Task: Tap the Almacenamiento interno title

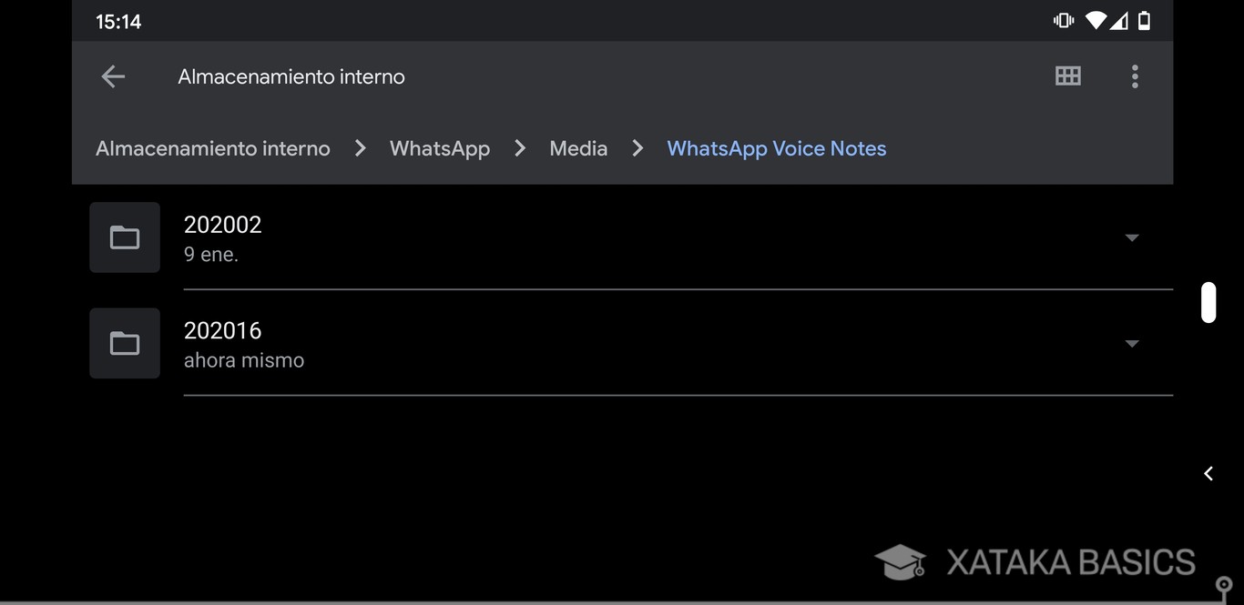Action: coord(291,76)
